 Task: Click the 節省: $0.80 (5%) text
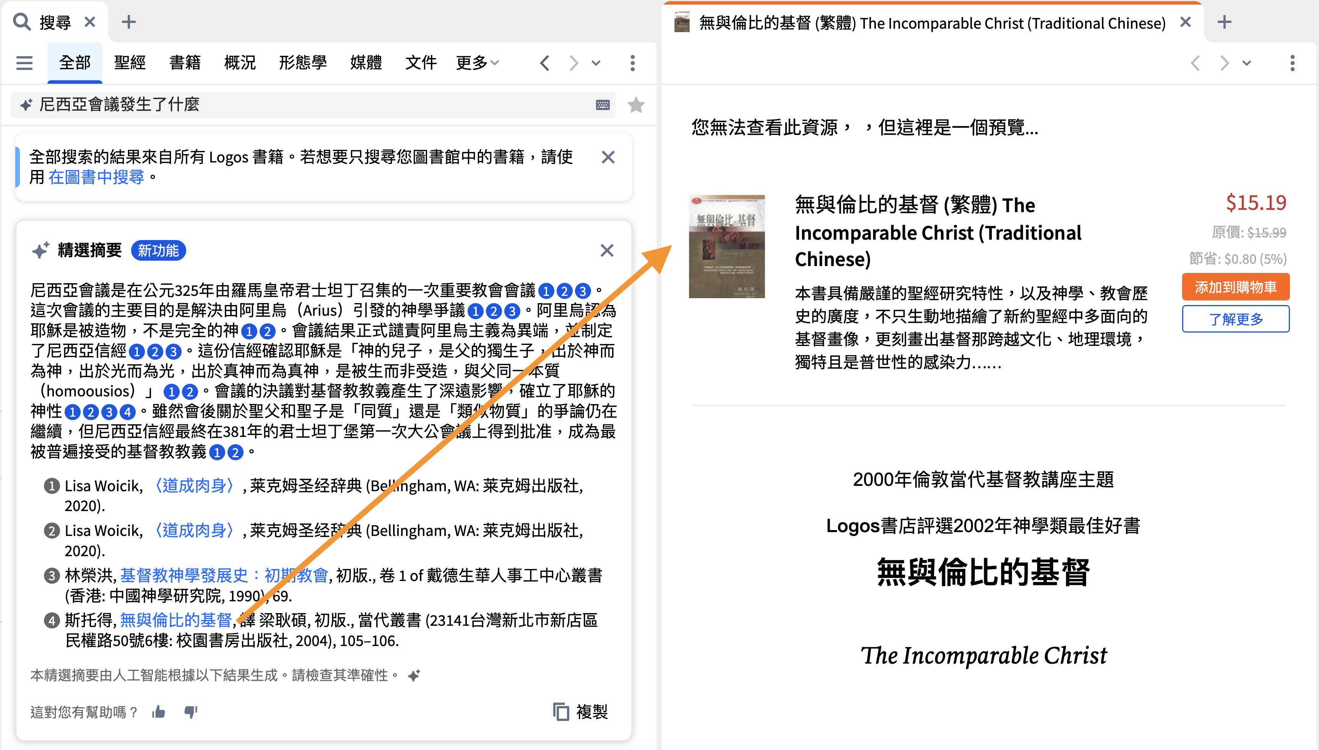(1238, 258)
